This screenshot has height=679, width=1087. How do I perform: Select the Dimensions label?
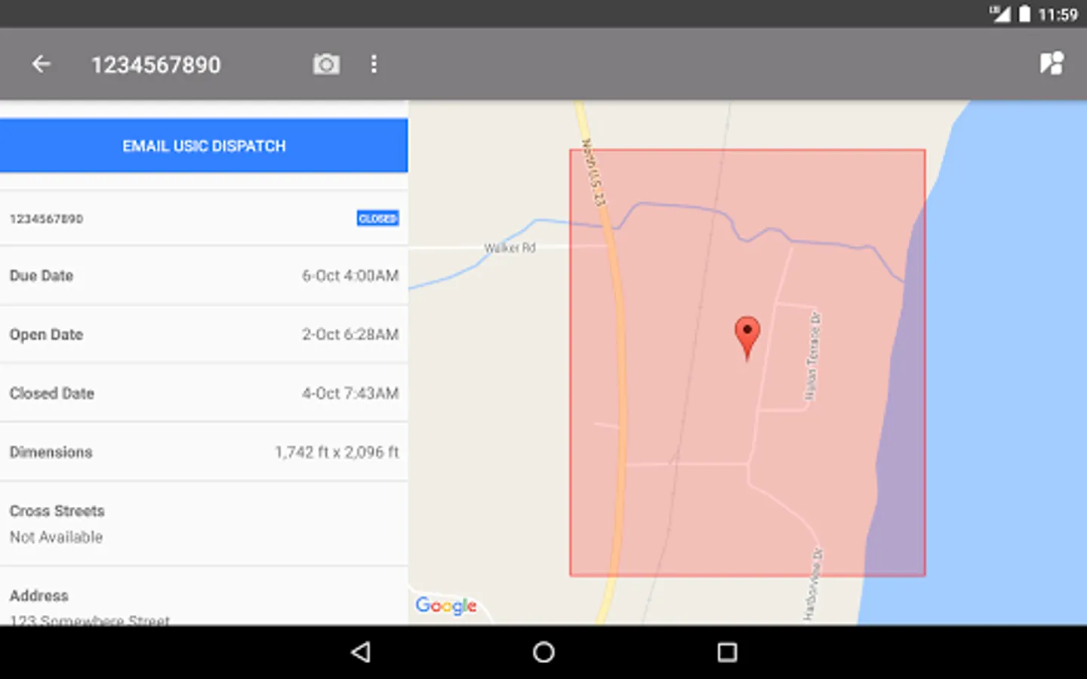pyautogui.click(x=51, y=453)
